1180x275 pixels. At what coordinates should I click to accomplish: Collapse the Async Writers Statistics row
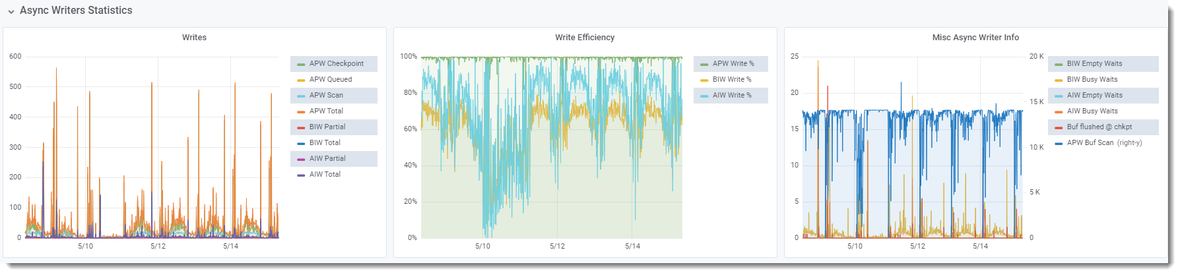(11, 11)
